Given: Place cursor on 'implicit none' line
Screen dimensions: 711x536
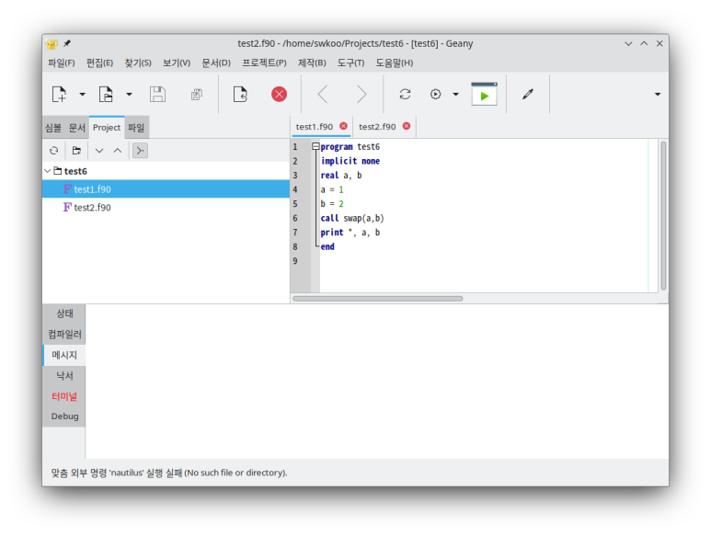Looking at the screenshot, I should [x=350, y=161].
